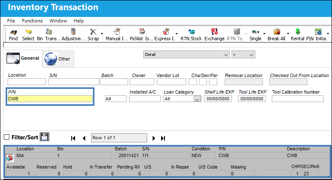Click the Description value CWB
This screenshot has height=180, width=332.
click(308, 156)
